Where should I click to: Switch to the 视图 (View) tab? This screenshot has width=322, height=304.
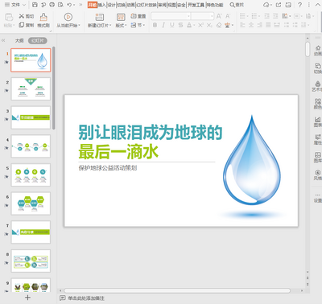click(x=171, y=5)
